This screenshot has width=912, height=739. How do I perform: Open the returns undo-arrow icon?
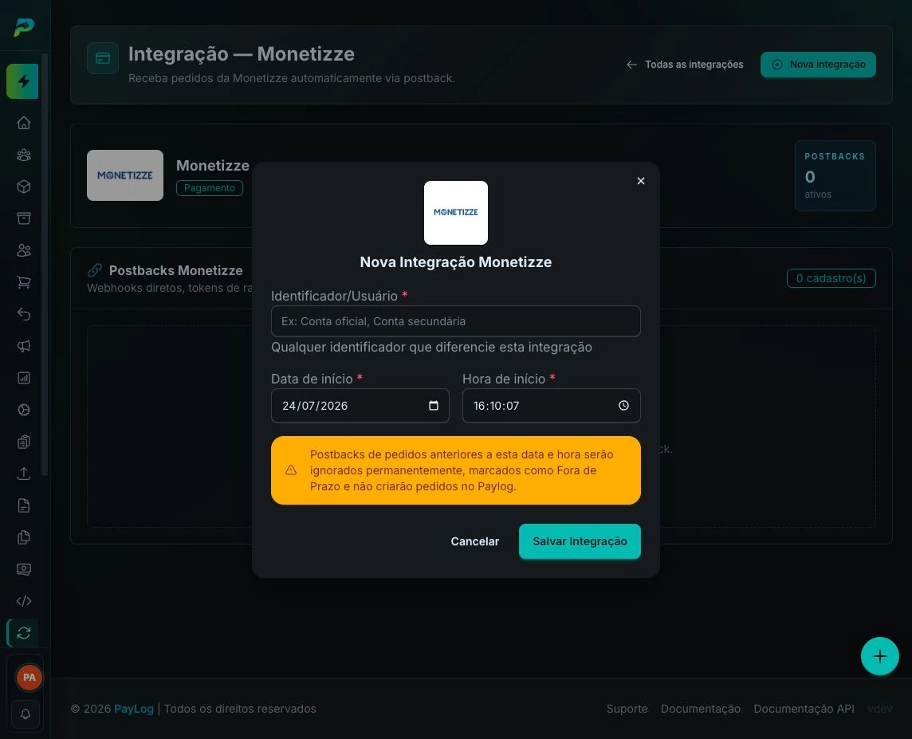(24, 314)
